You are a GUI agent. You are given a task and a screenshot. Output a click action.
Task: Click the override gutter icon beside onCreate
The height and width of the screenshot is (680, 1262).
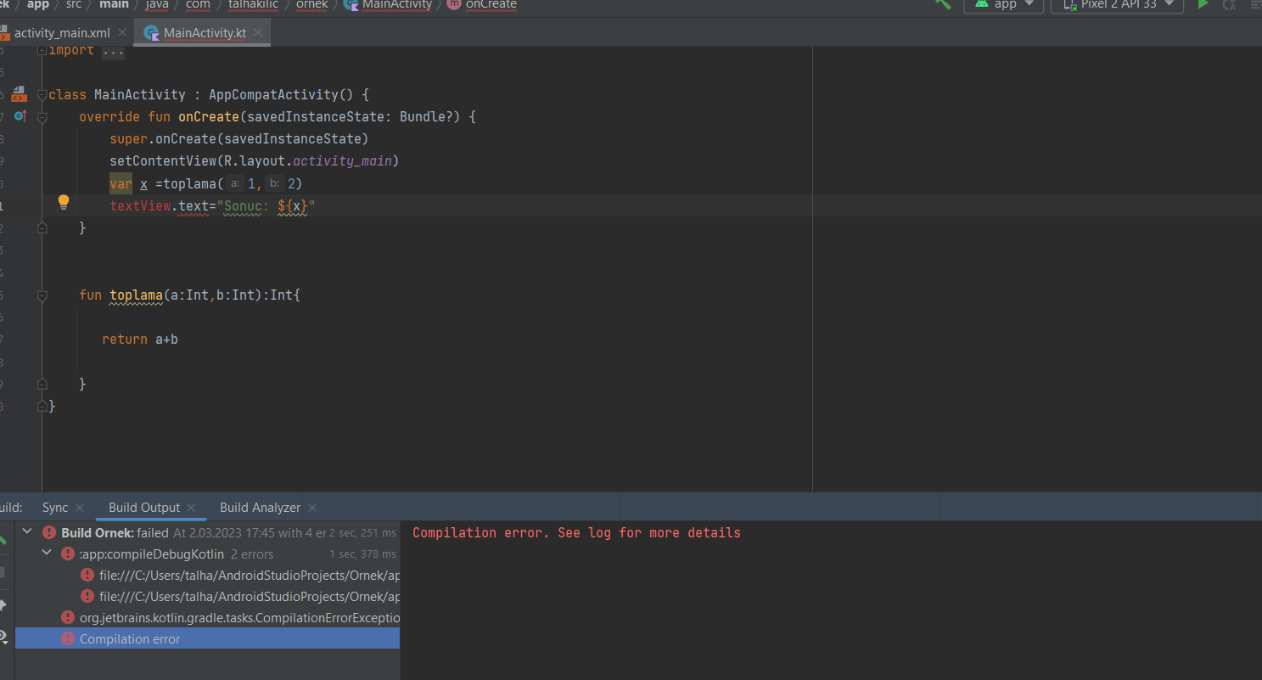click(20, 116)
